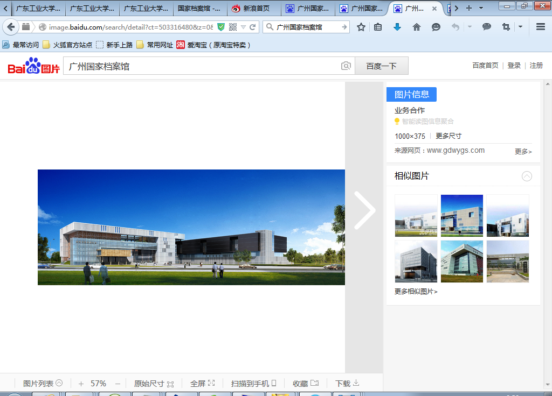Switch to the 国家档案馆 tab
Image resolution: width=552 pixels, height=396 pixels.
199,8
